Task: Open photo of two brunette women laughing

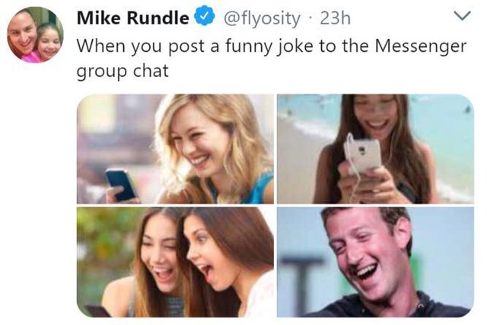Action: (175, 262)
